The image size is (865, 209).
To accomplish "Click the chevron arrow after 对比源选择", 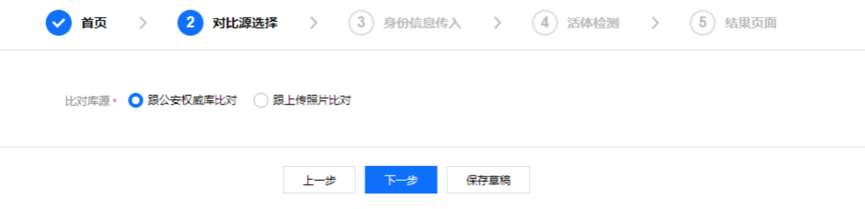I will coord(314,23).
